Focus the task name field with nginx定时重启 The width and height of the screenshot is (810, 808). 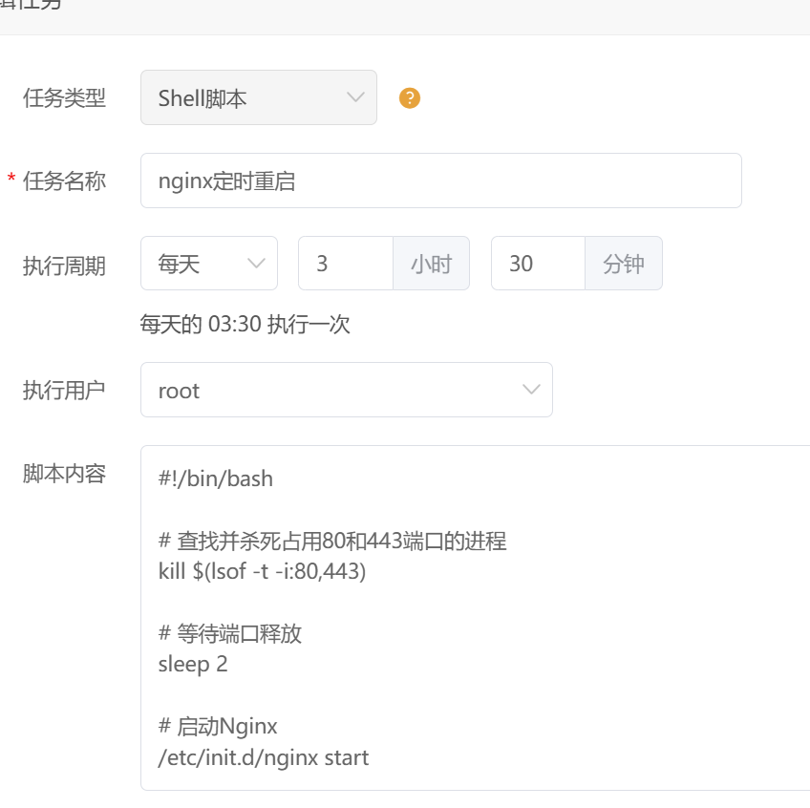pos(440,181)
